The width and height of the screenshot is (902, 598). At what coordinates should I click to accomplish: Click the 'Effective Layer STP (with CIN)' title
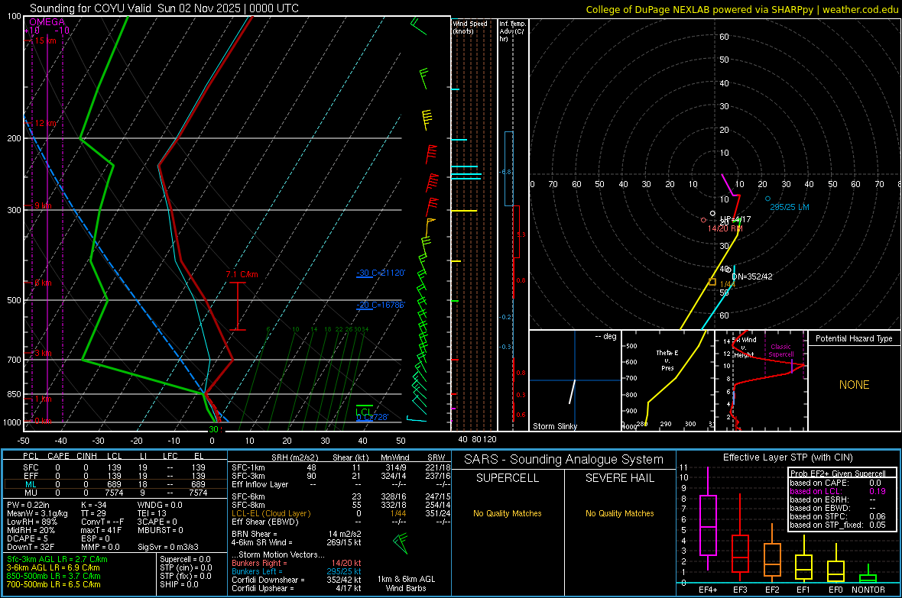pyautogui.click(x=787, y=457)
